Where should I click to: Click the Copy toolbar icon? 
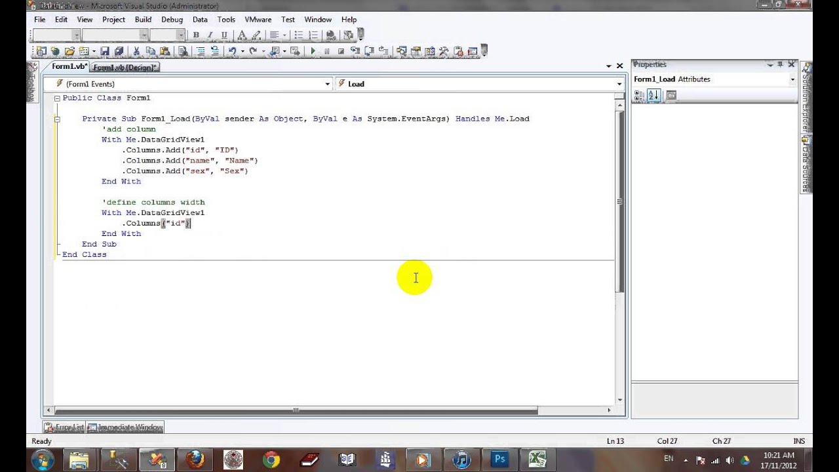[x=151, y=51]
